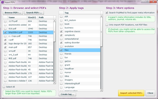Select the idea tag row
The height and width of the screenshot is (99, 158).
[80, 76]
